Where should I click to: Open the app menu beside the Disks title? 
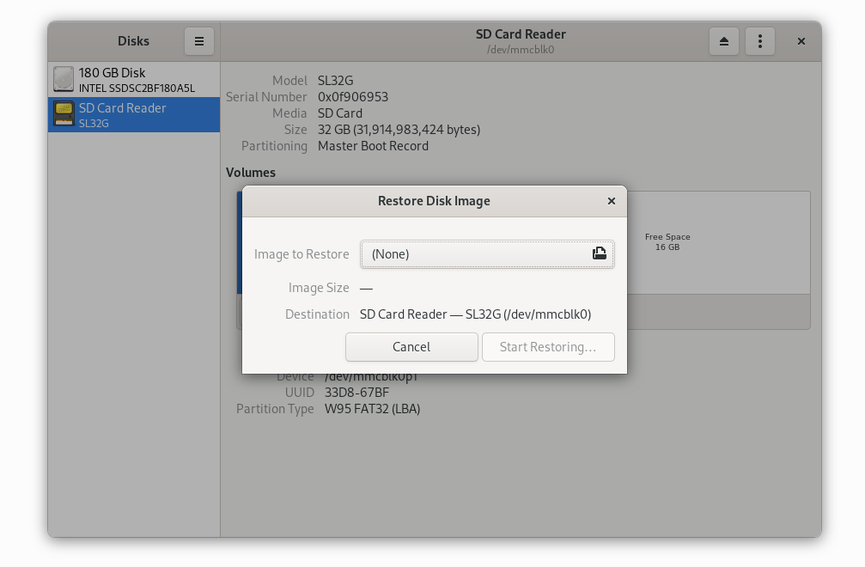(x=199, y=41)
